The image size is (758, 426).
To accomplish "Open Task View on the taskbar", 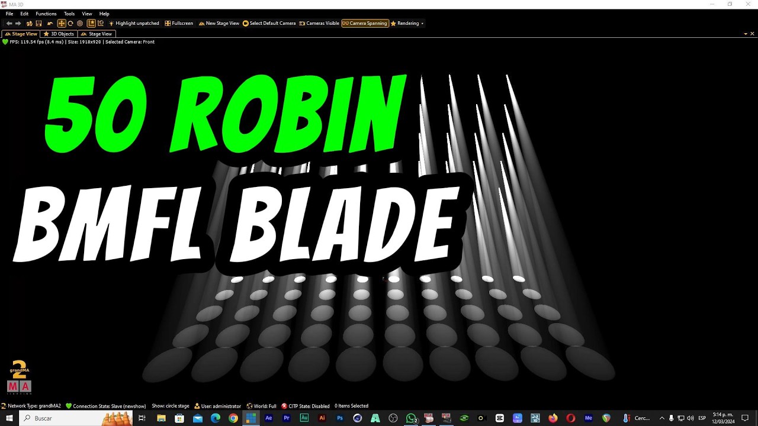I will point(142,418).
